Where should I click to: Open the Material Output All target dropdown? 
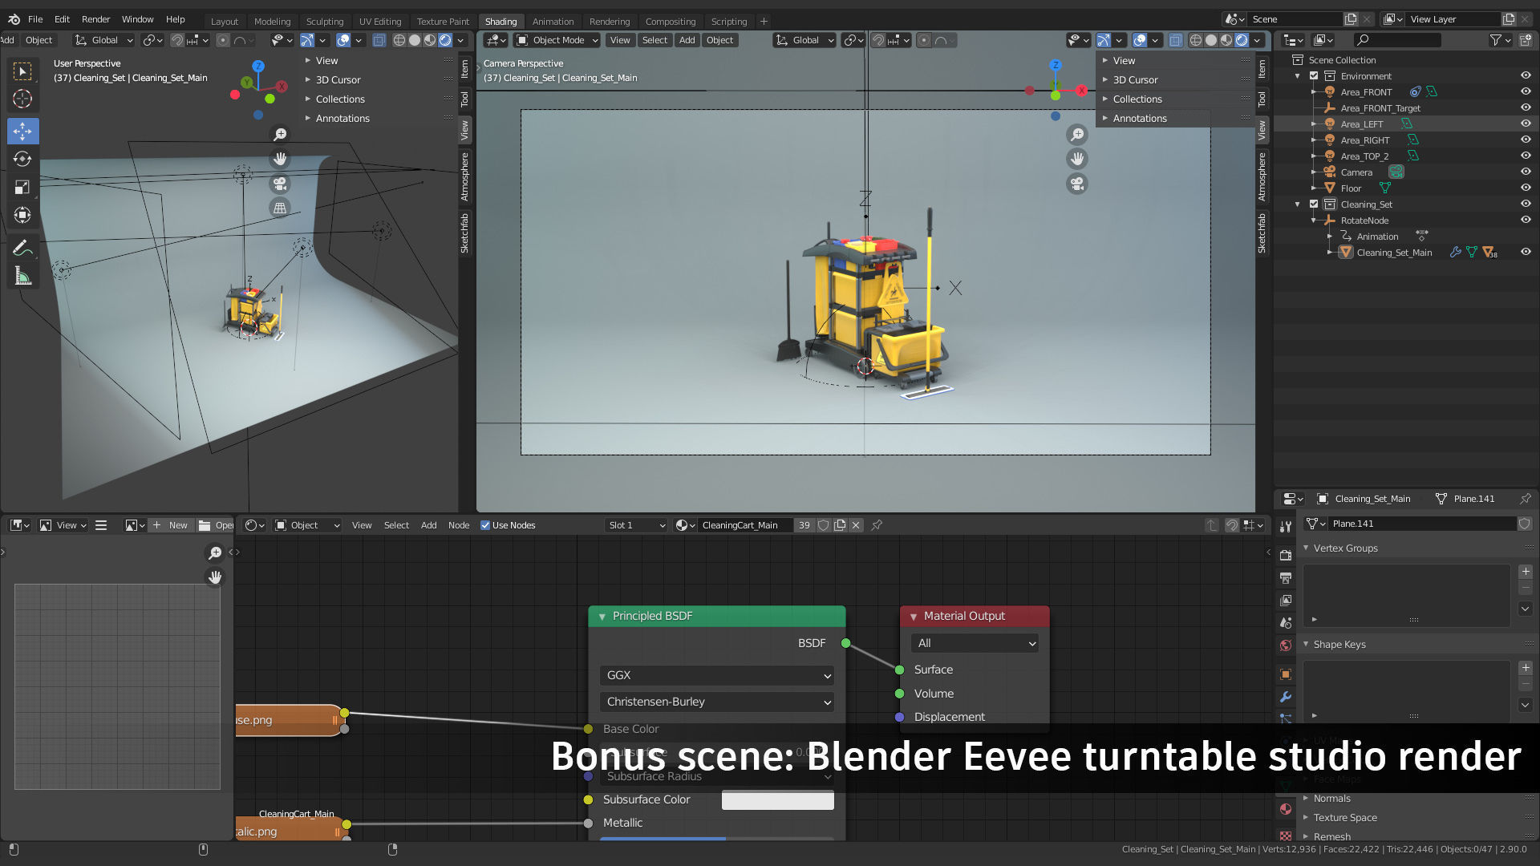pos(975,643)
